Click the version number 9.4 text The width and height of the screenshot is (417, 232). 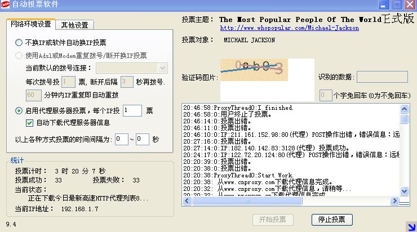click(11, 224)
